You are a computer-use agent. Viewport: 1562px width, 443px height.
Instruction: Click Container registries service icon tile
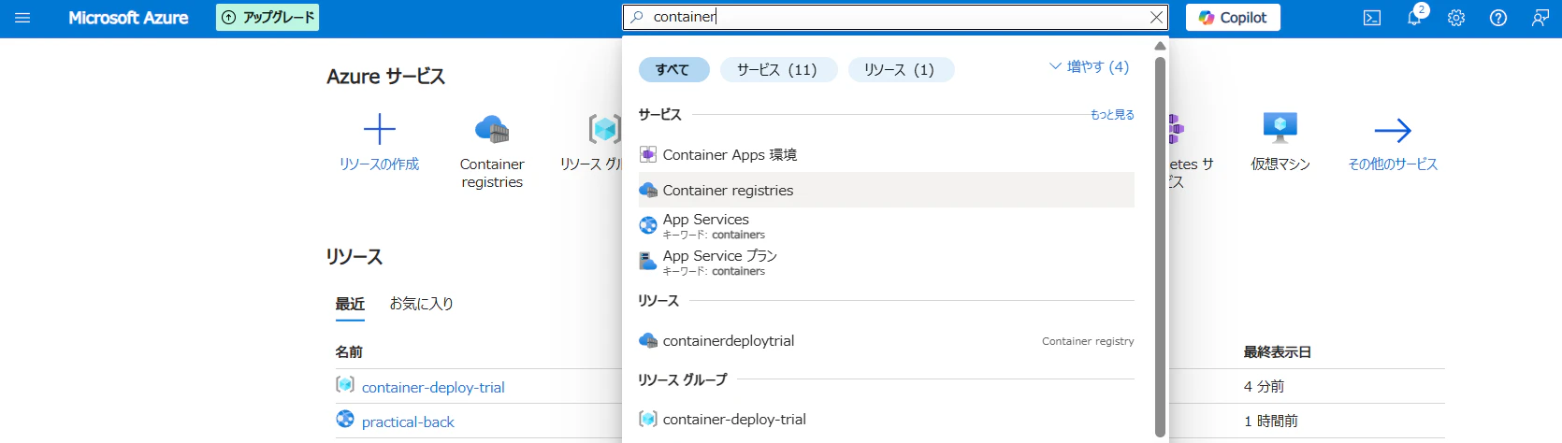(492, 129)
